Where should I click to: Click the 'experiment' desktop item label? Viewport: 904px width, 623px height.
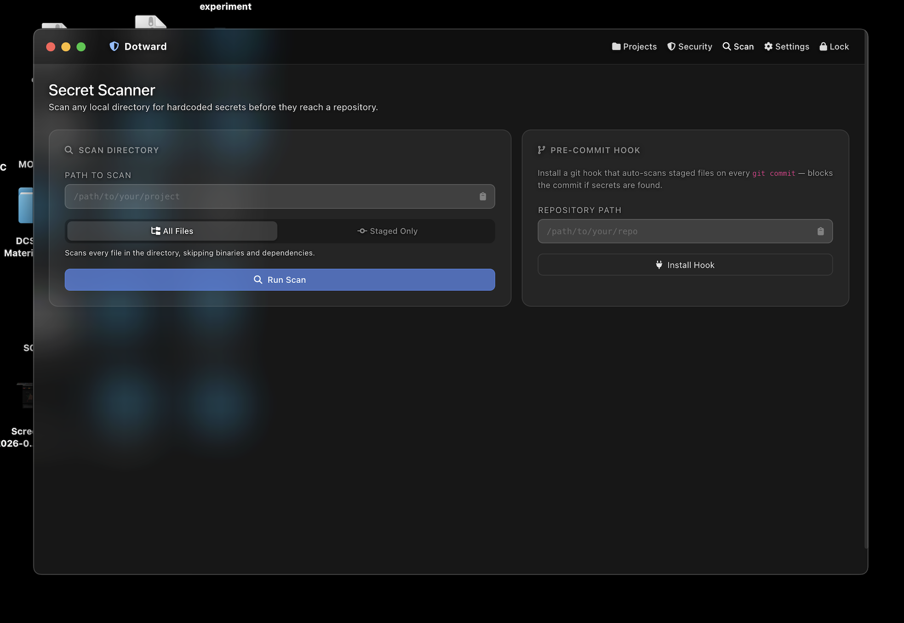(x=225, y=6)
